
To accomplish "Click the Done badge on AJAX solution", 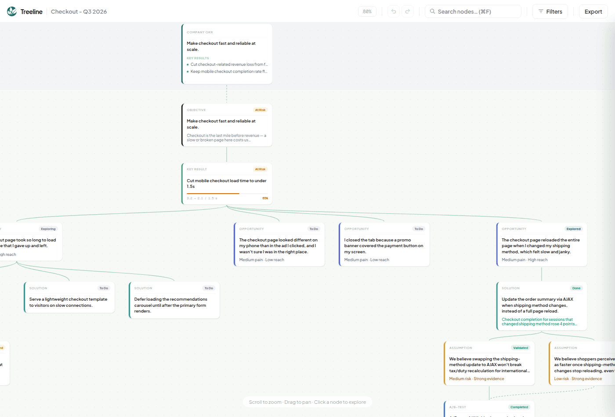I will [x=576, y=288].
